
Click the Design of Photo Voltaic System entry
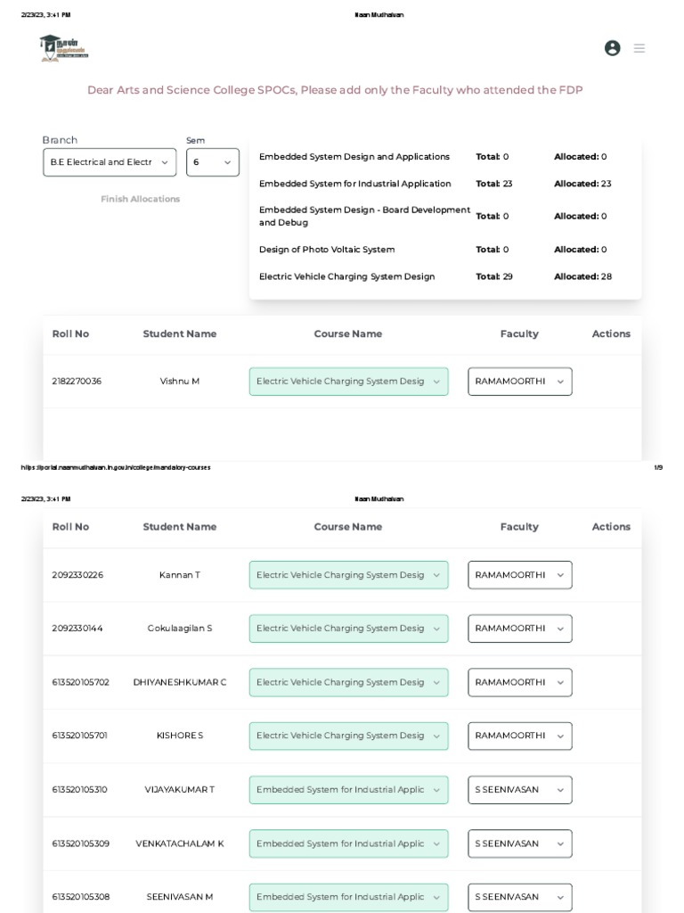click(x=326, y=250)
